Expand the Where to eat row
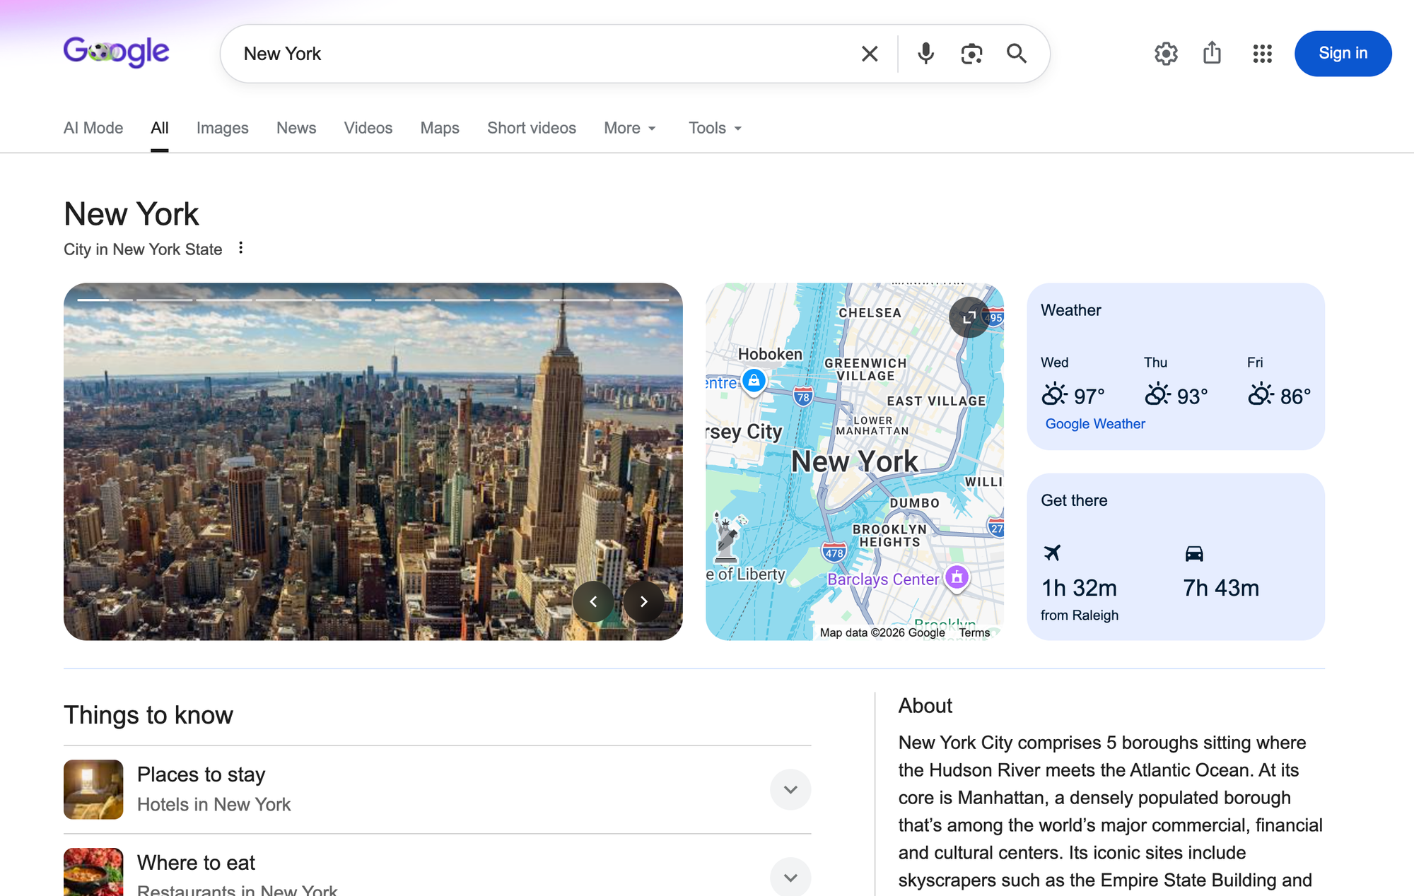Image resolution: width=1414 pixels, height=896 pixels. pyautogui.click(x=790, y=876)
